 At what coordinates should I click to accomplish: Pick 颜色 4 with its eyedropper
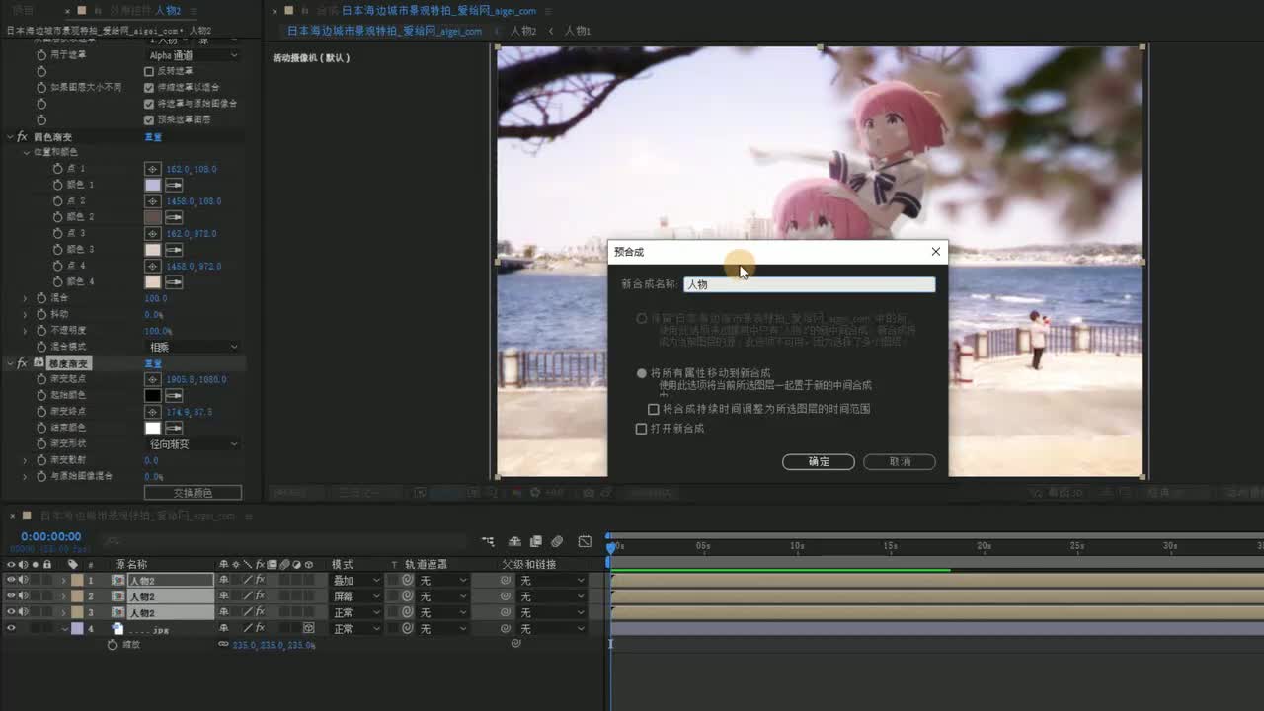(x=174, y=282)
